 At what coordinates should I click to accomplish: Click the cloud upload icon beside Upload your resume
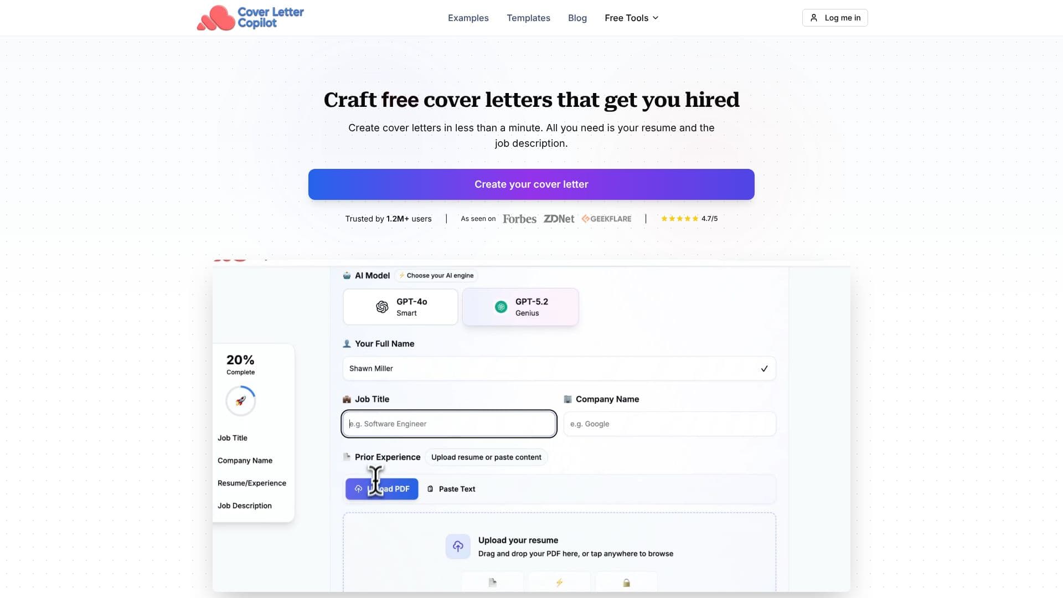coord(458,547)
